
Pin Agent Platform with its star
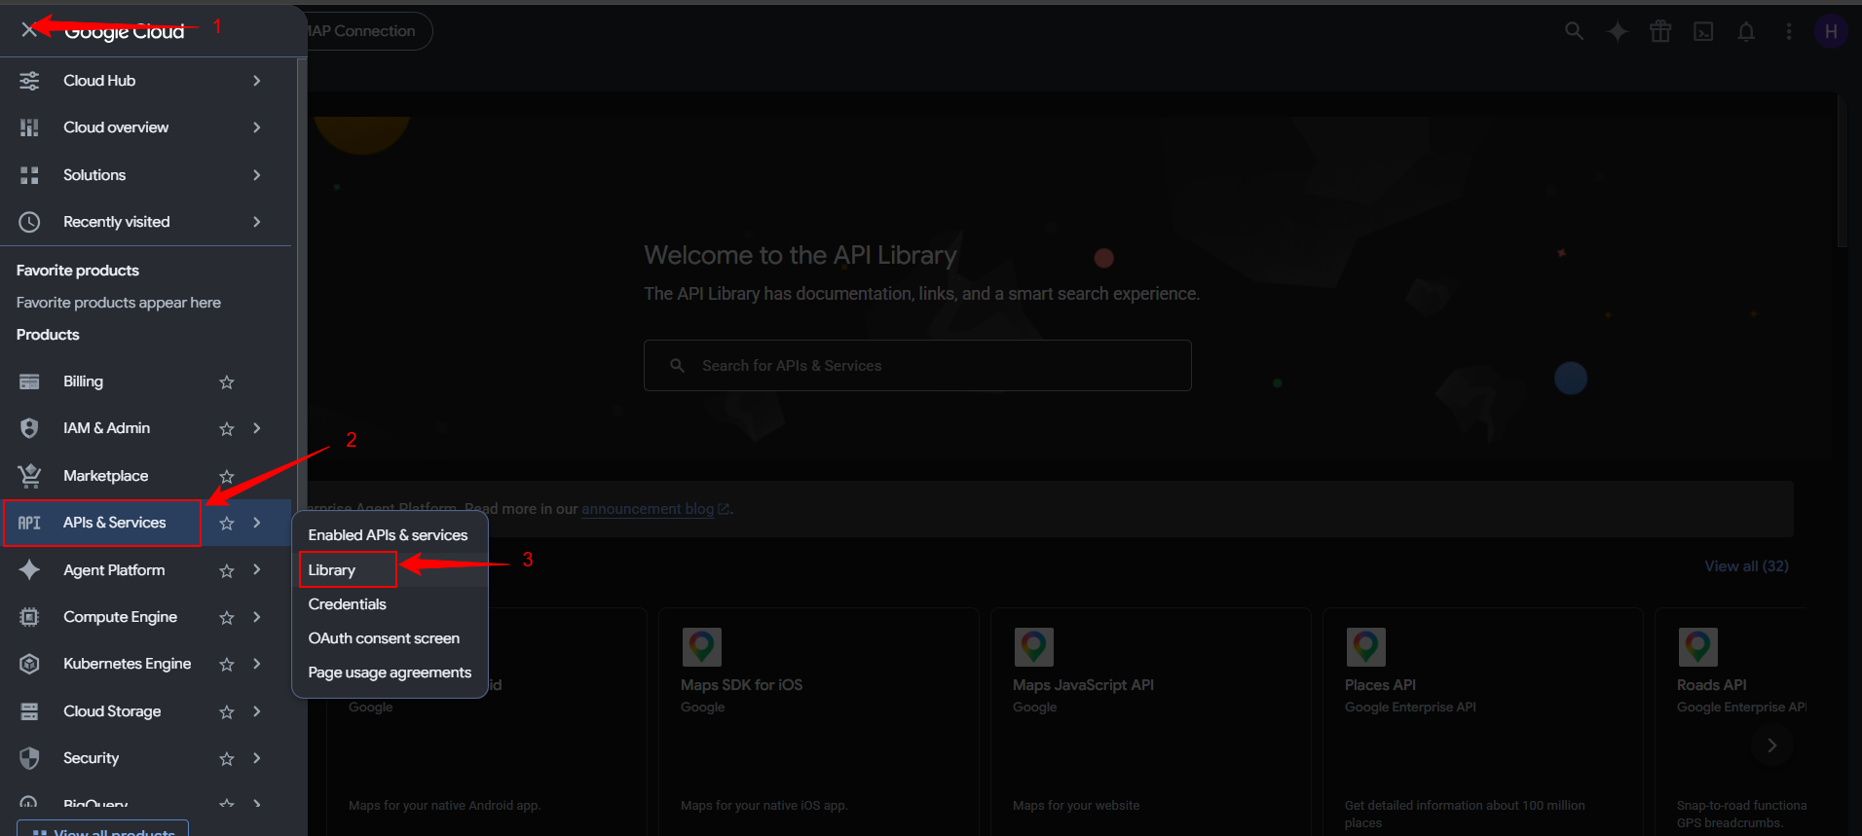pos(227,571)
